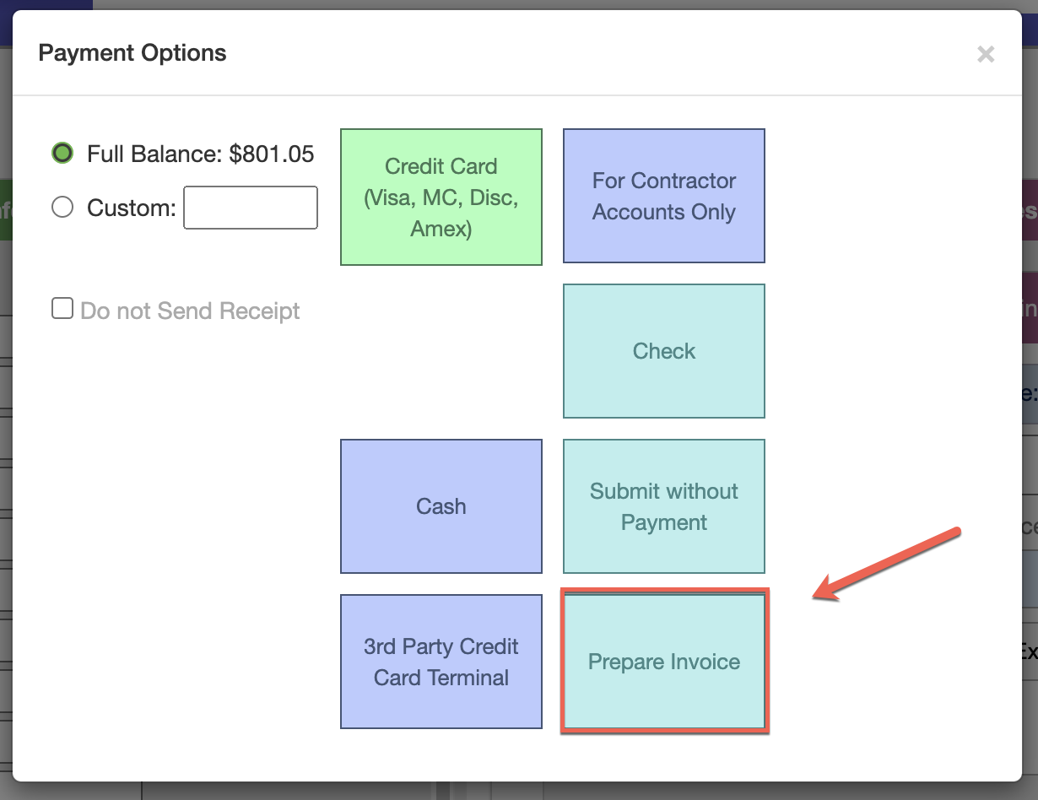Use 3rd Party Credit Card Terminal

tap(441, 662)
